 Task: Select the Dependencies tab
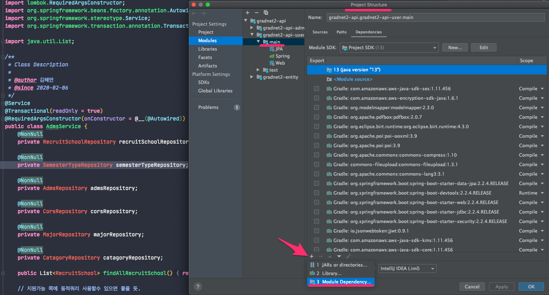[x=369, y=32]
